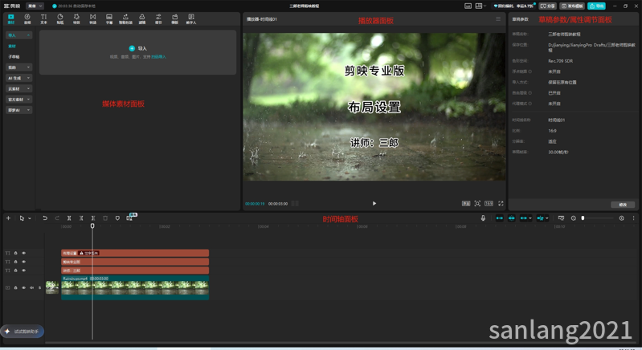The width and height of the screenshot is (642, 350).
Task: Hide the top text track via eye
Action: pos(24,253)
